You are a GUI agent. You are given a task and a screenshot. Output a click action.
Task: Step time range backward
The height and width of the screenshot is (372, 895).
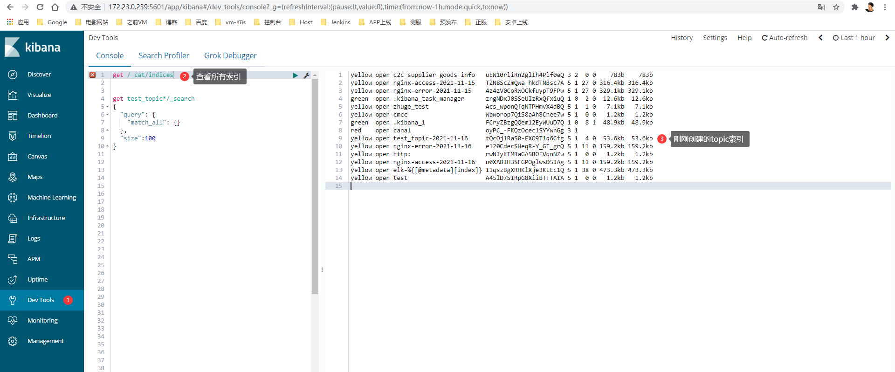820,38
